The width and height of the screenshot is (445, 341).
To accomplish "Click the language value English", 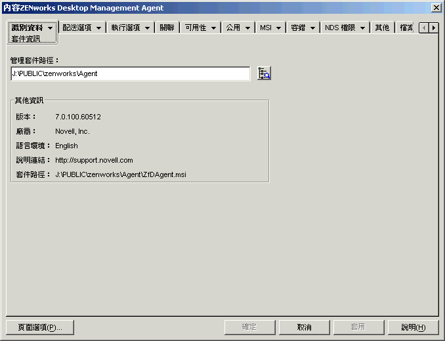I will 66,146.
